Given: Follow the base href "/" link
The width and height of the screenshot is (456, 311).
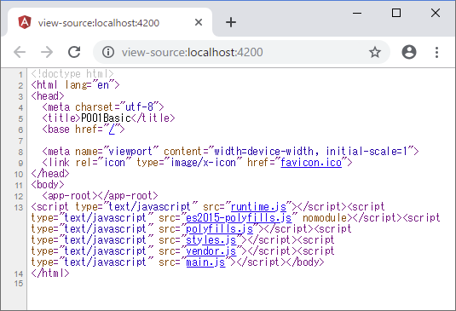Looking at the screenshot, I should click(x=112, y=130).
